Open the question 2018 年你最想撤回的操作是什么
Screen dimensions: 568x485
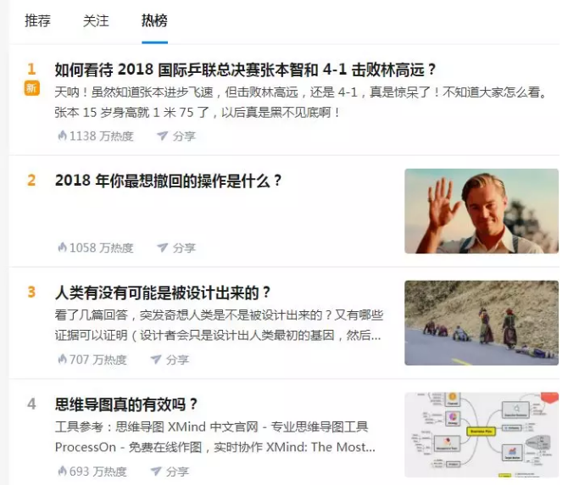168,181
